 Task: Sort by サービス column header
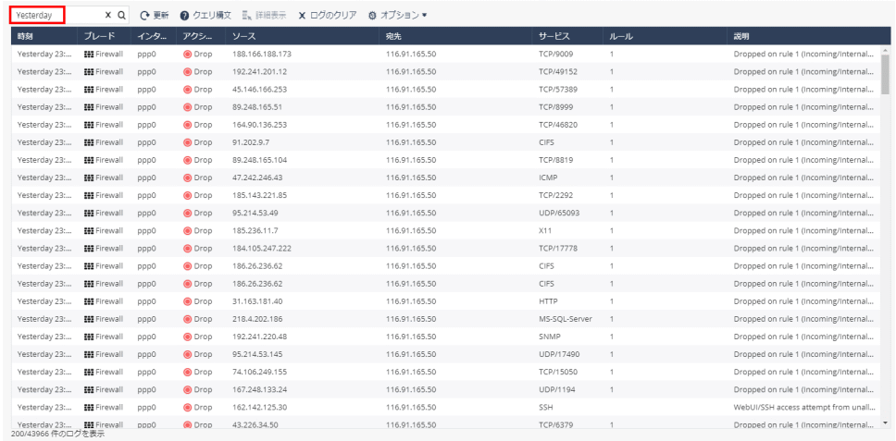tap(555, 36)
